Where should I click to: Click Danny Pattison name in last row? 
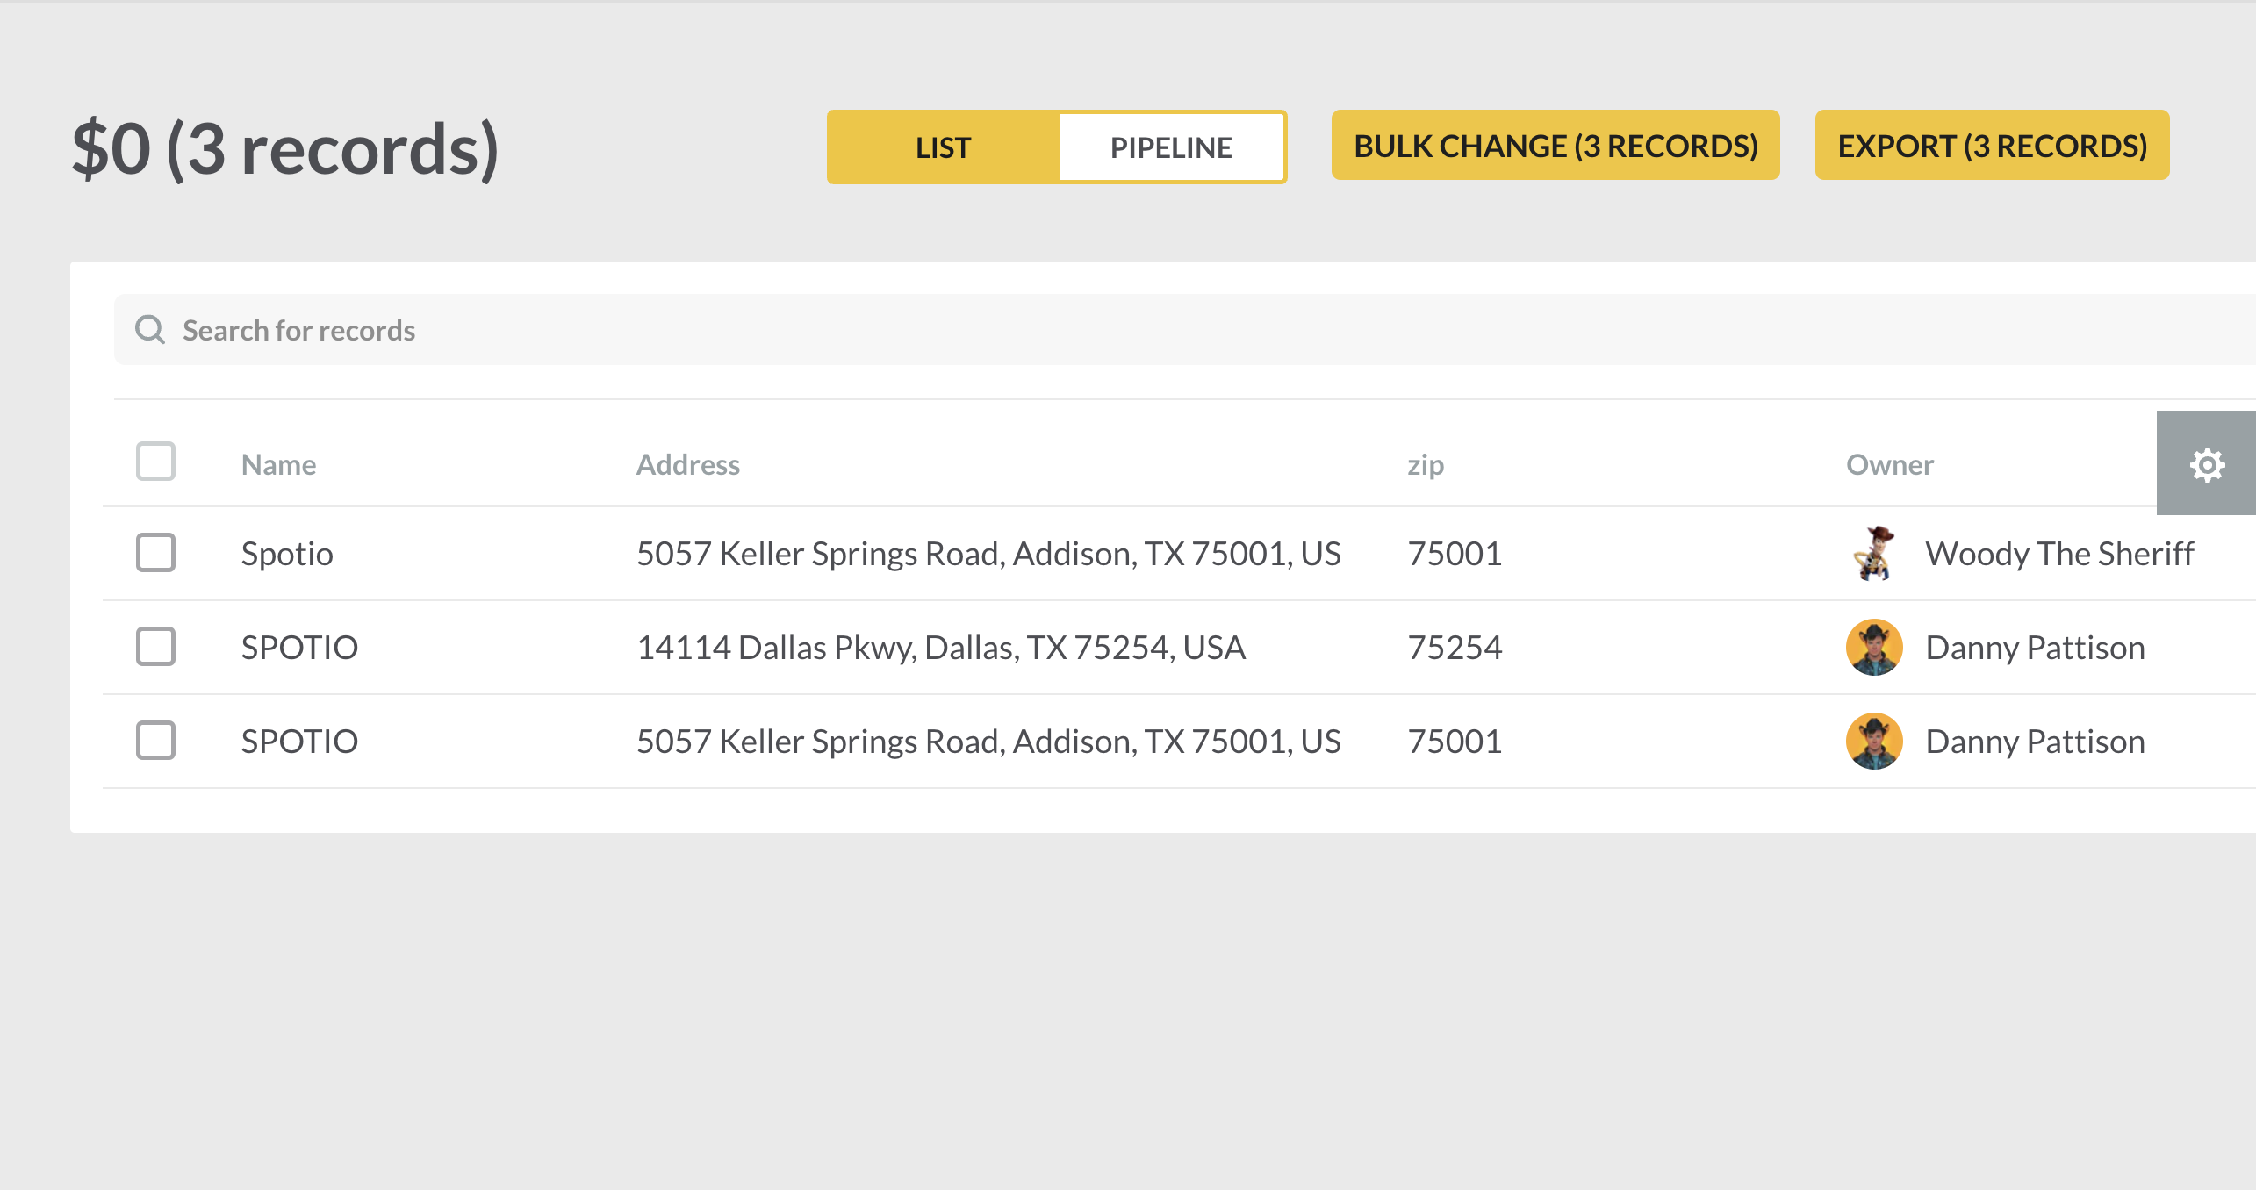(2035, 742)
